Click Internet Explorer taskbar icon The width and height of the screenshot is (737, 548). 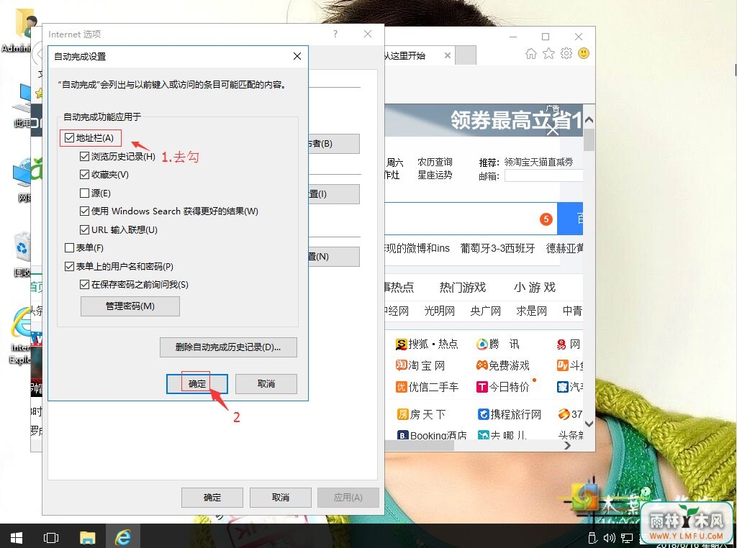tap(123, 537)
